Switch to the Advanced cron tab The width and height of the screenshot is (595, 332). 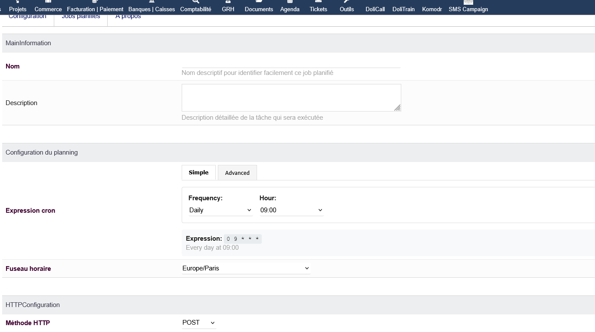point(237,173)
